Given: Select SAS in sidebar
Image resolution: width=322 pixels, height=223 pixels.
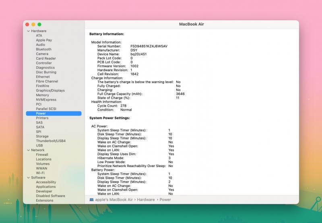Looking at the screenshot, I should (x=39, y=122).
